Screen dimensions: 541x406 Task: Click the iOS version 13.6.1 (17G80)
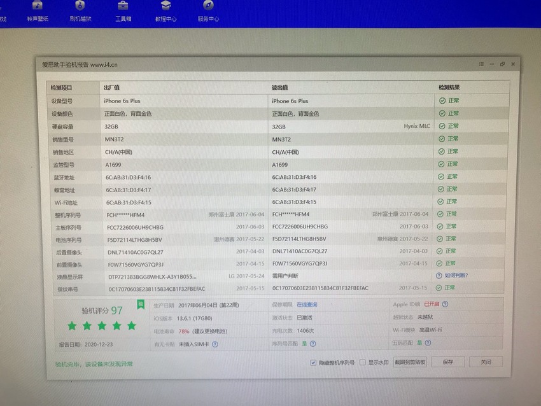[x=194, y=318]
